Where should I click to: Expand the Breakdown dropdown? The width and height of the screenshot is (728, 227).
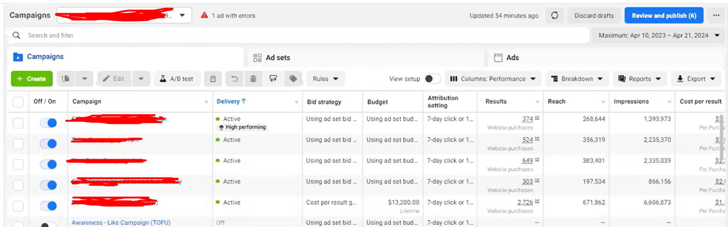577,79
